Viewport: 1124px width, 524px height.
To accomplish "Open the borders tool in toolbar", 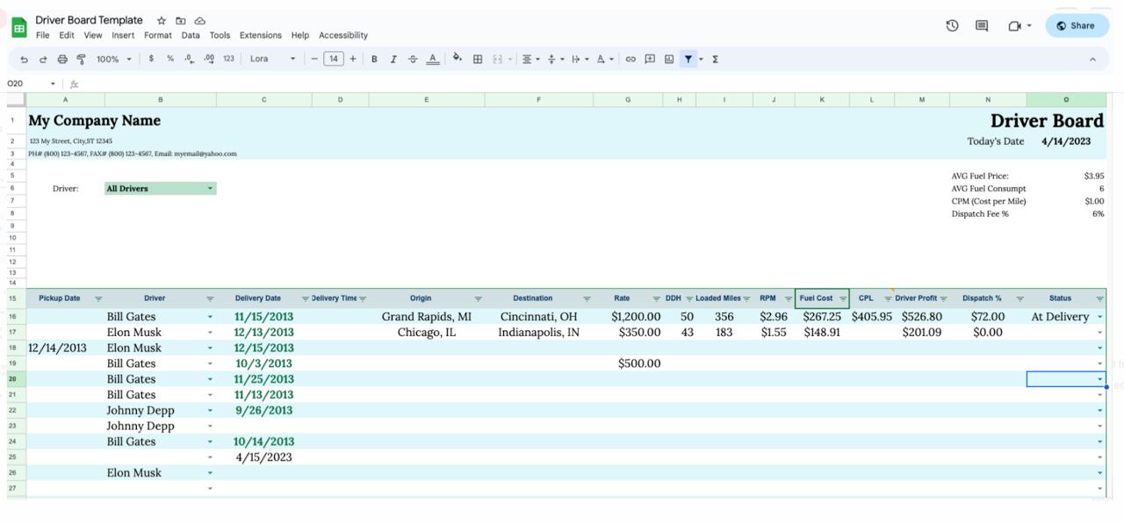I will click(478, 59).
